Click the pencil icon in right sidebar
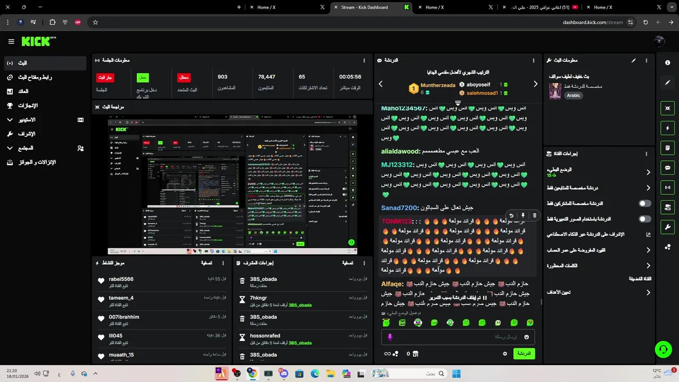The width and height of the screenshot is (679, 382). pos(667,83)
